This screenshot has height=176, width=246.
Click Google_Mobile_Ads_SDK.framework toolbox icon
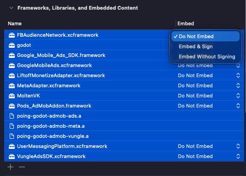click(x=12, y=56)
